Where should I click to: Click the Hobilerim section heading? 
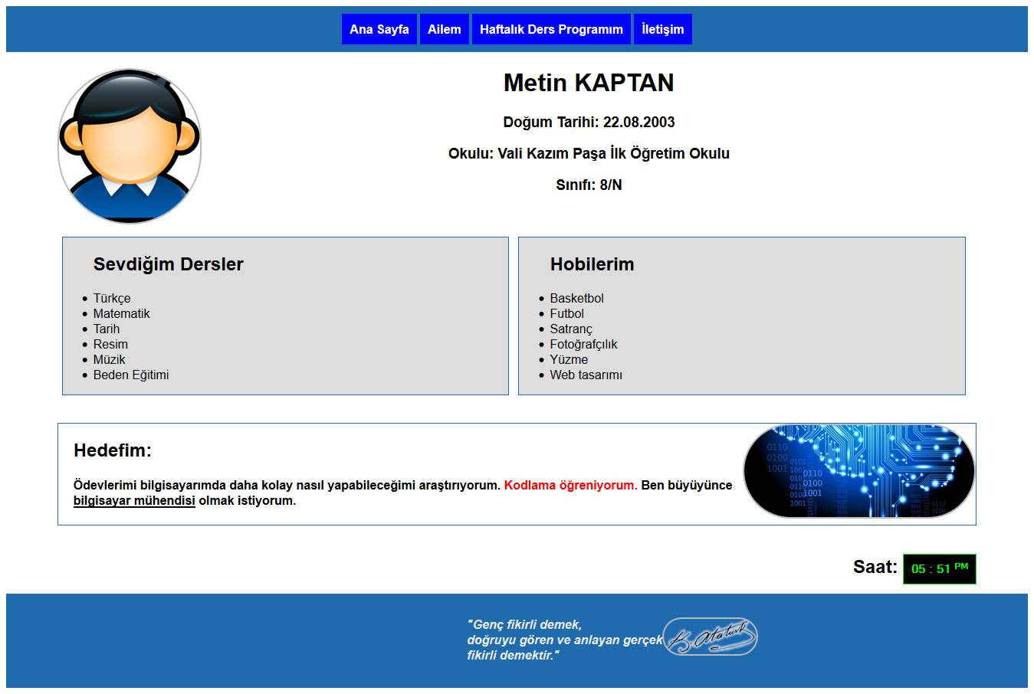coord(592,264)
